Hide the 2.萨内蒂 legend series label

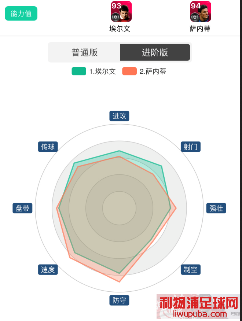[x=153, y=71]
